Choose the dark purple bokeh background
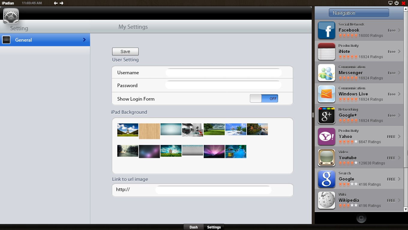408x230 pixels. point(149,152)
